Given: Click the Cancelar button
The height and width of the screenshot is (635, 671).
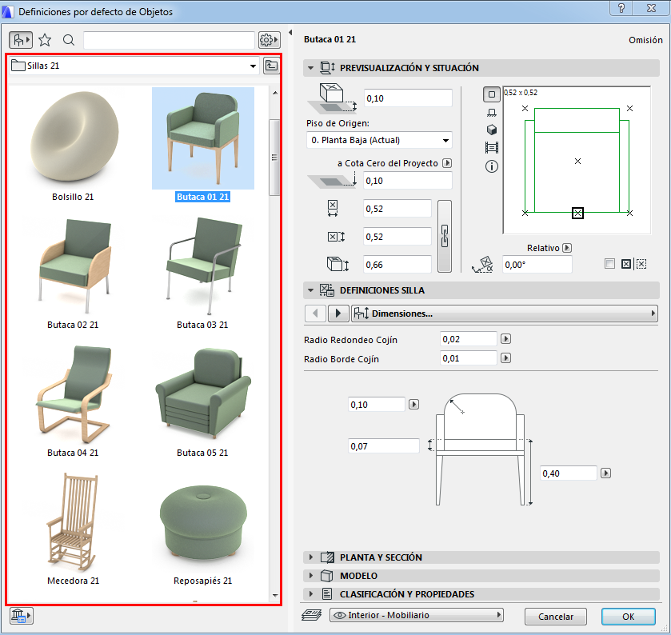Looking at the screenshot, I should 555,617.
